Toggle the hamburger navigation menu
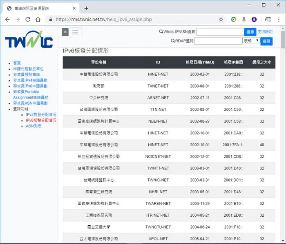Screen dimensions: 286x244 (75, 32)
